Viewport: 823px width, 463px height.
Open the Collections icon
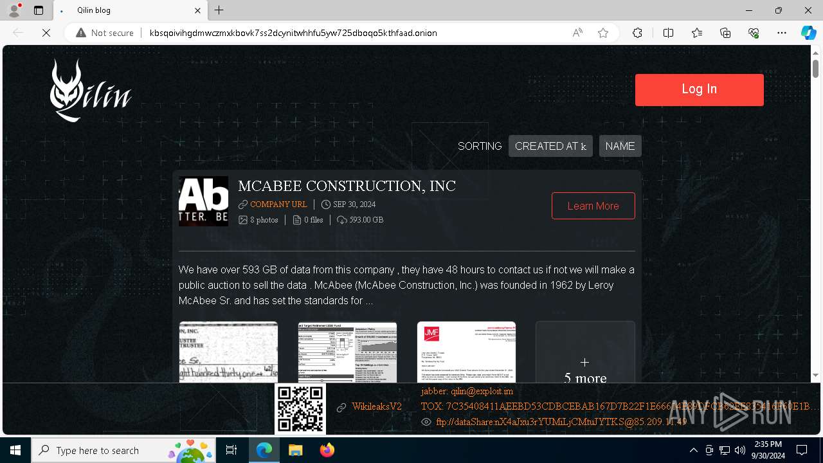click(725, 33)
